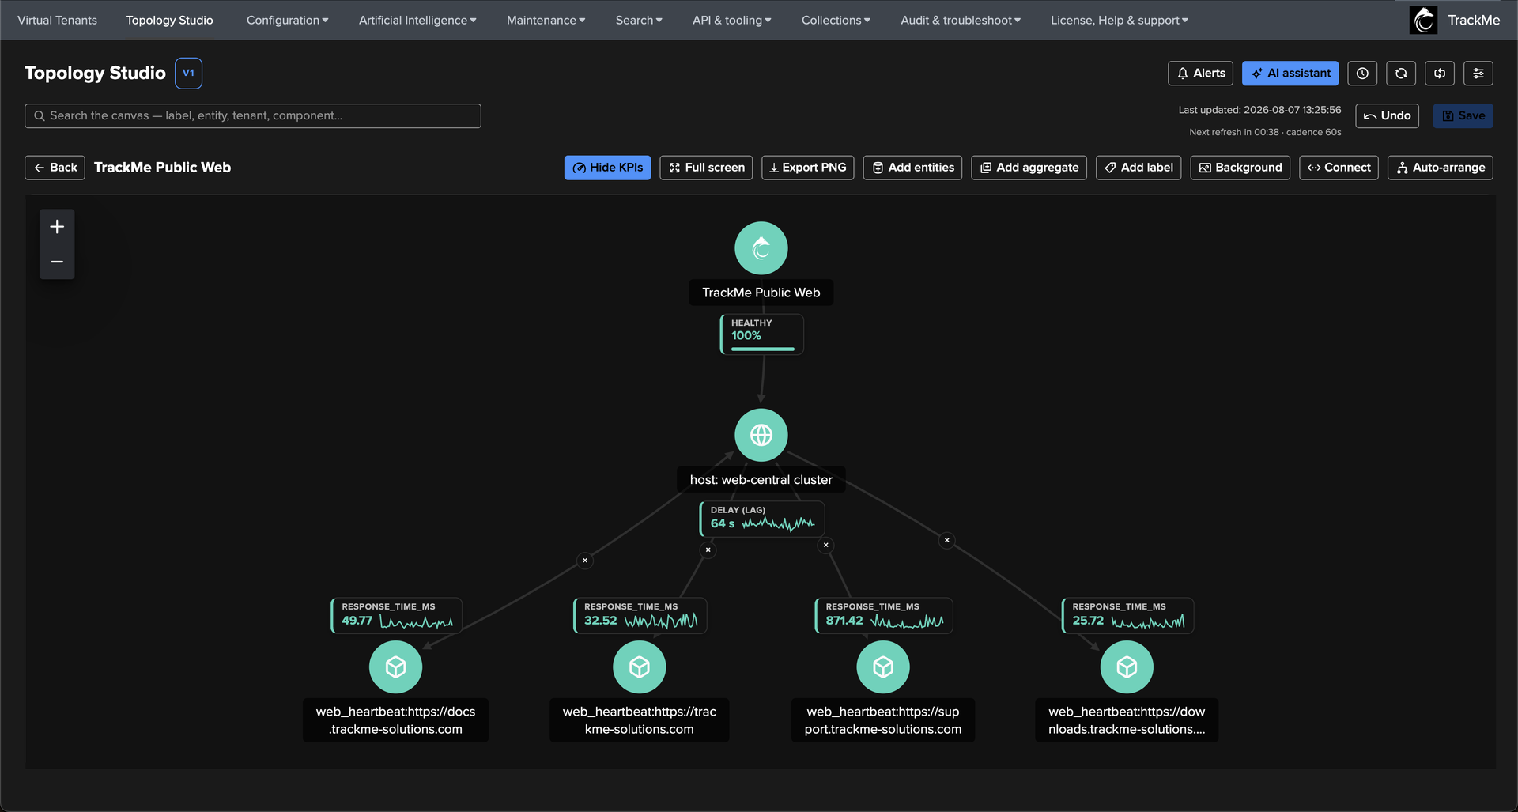The width and height of the screenshot is (1518, 812).
Task: Toggle Connect mode
Action: (x=1339, y=168)
